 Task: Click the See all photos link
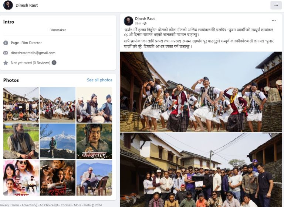(99, 80)
